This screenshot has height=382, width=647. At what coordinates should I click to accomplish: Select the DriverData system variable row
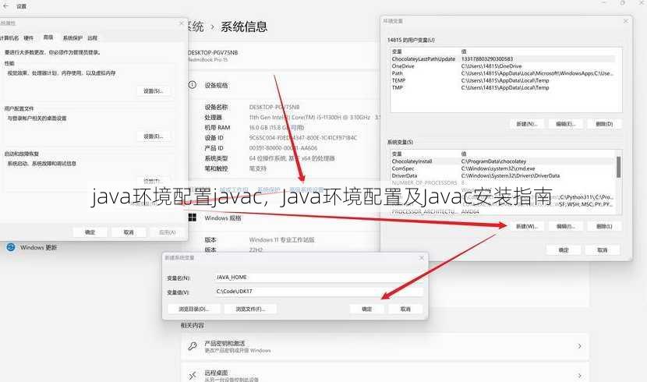click(503, 175)
